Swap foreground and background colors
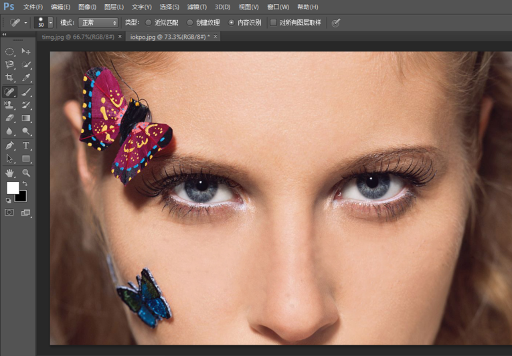The image size is (512, 356). 25,184
